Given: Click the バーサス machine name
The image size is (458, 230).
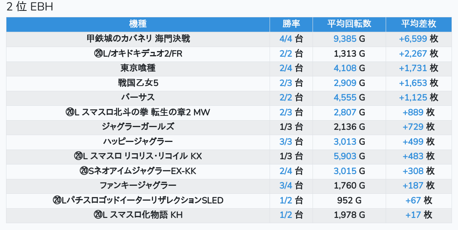Looking at the screenshot, I should (x=138, y=97).
